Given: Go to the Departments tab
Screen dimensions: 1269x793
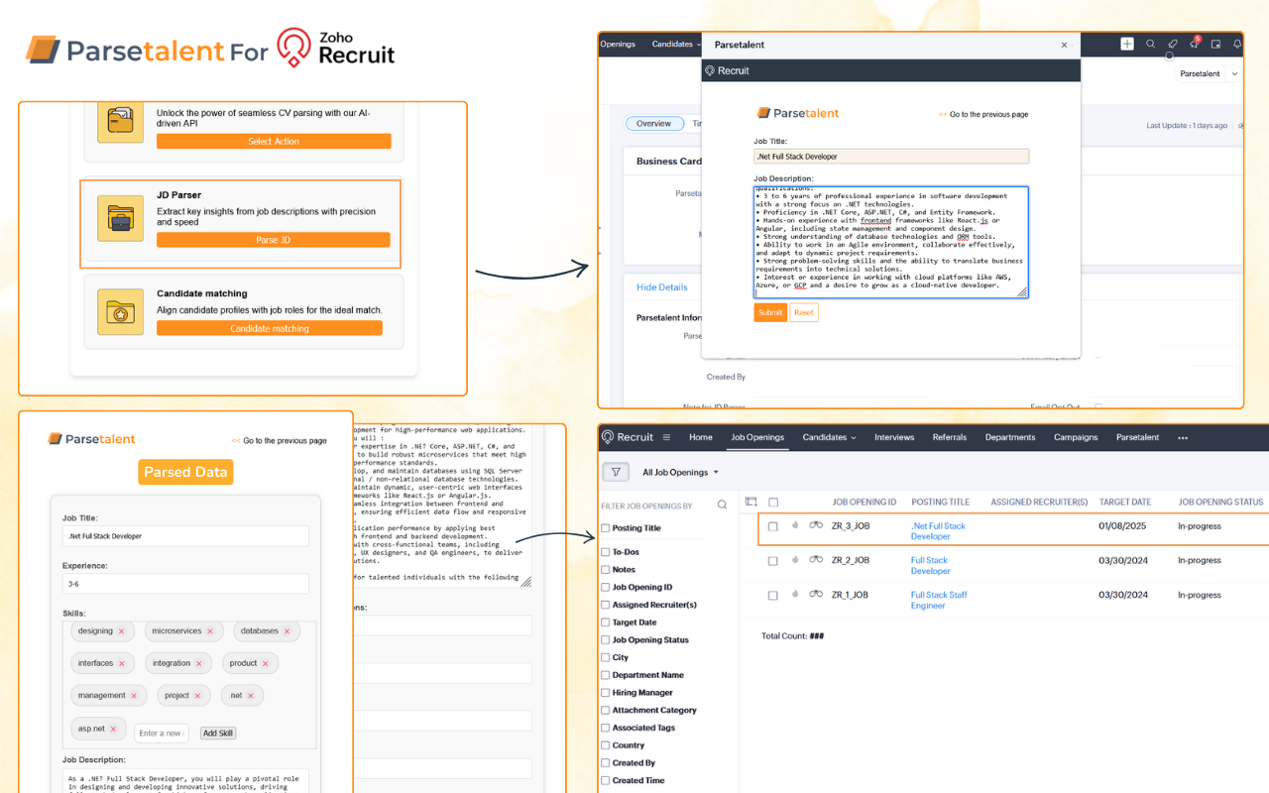Looking at the screenshot, I should pyautogui.click(x=1010, y=437).
